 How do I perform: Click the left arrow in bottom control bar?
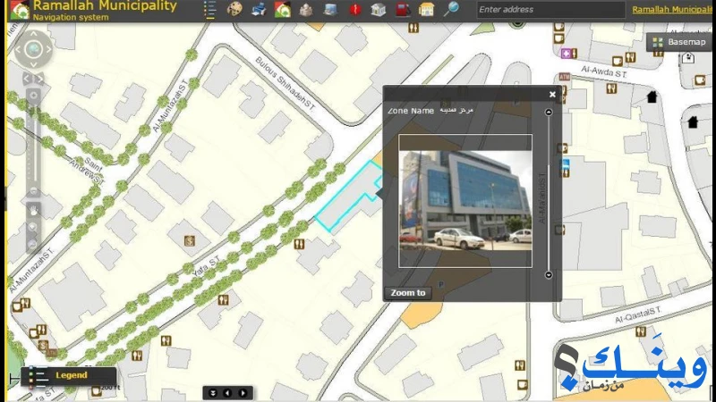(227, 393)
